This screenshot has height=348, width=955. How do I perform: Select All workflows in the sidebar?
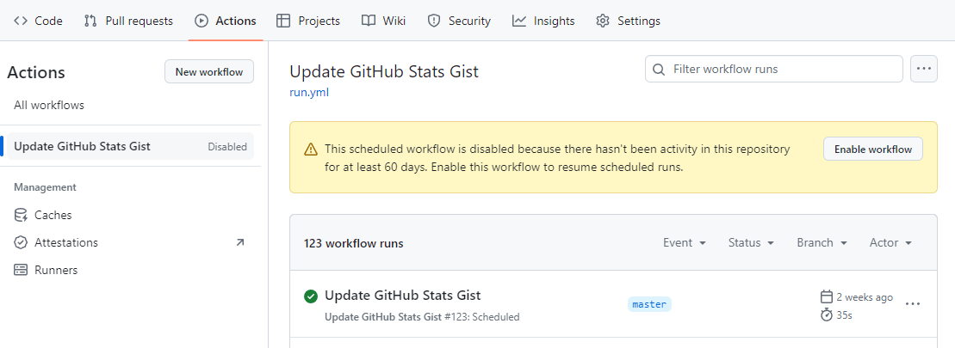pos(49,105)
